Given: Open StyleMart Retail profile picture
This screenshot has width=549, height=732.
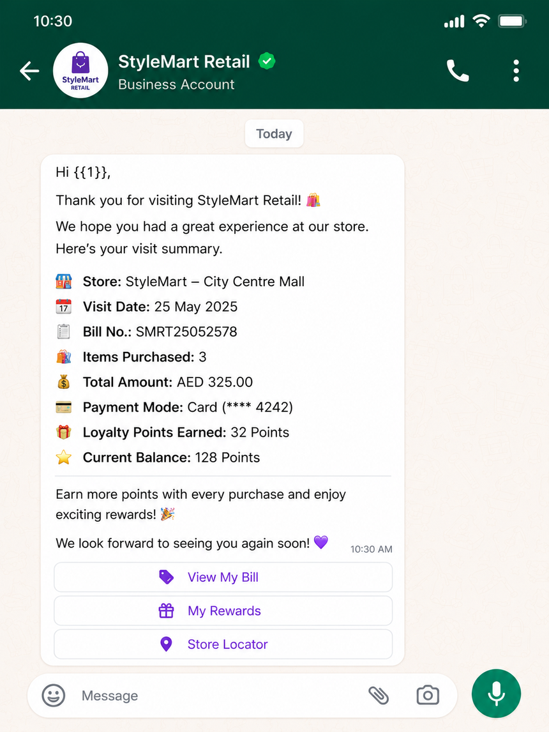Looking at the screenshot, I should pos(80,71).
